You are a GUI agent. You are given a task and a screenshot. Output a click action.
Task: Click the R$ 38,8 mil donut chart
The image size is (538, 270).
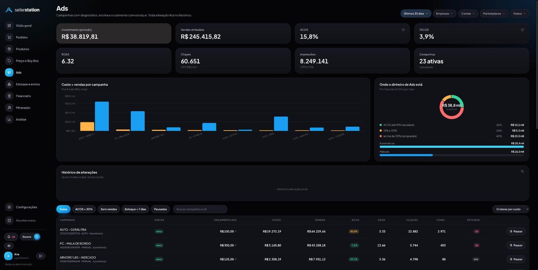coord(452,107)
